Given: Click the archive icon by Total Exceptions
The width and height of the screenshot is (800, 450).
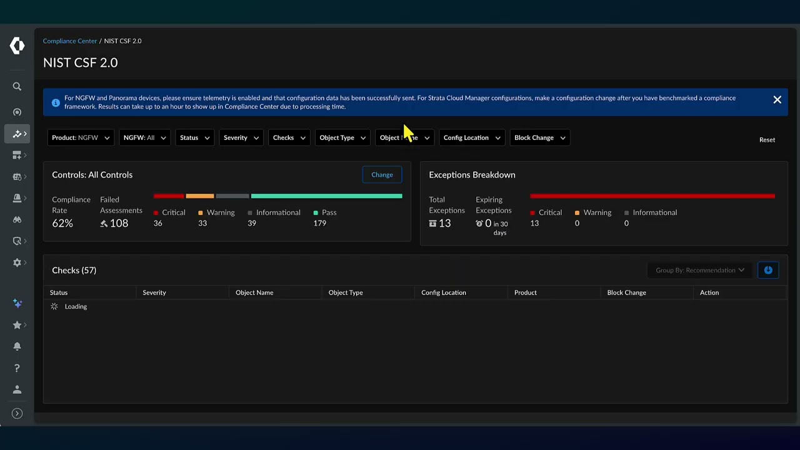Looking at the screenshot, I should tap(432, 223).
